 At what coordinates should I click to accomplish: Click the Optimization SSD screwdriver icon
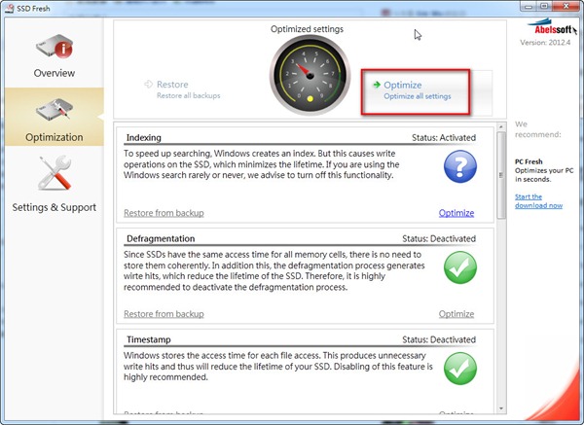(x=55, y=109)
